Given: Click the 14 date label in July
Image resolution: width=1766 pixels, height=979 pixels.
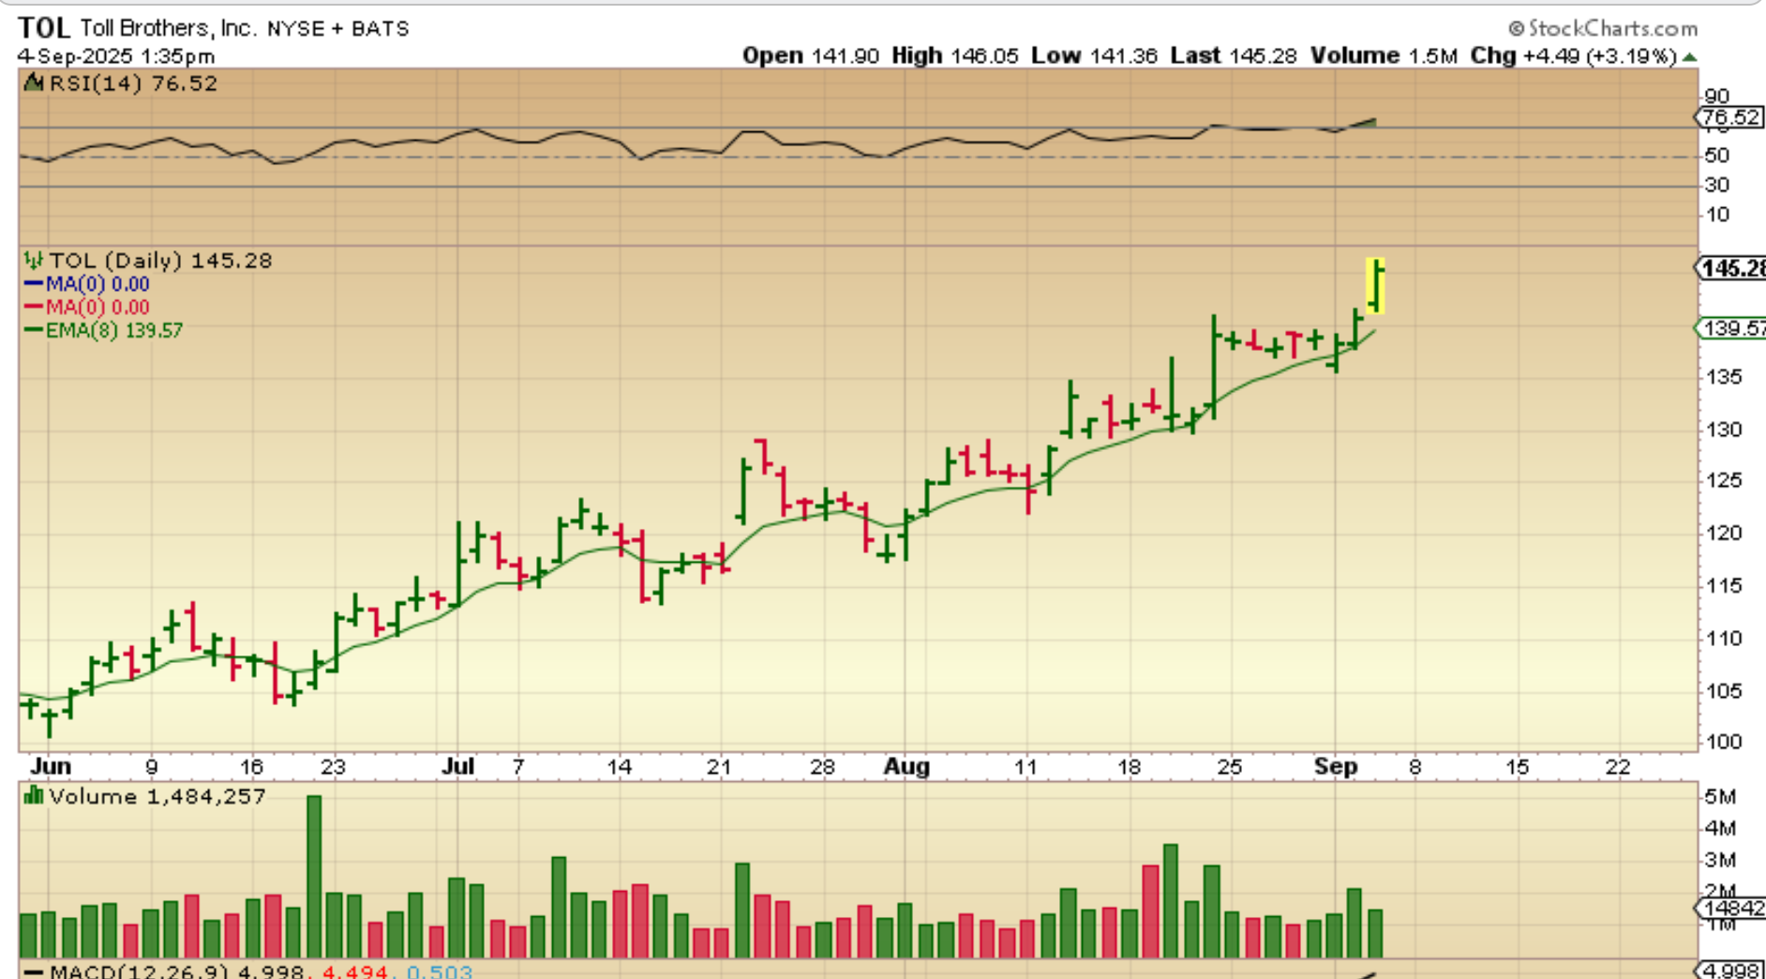Looking at the screenshot, I should click(619, 767).
